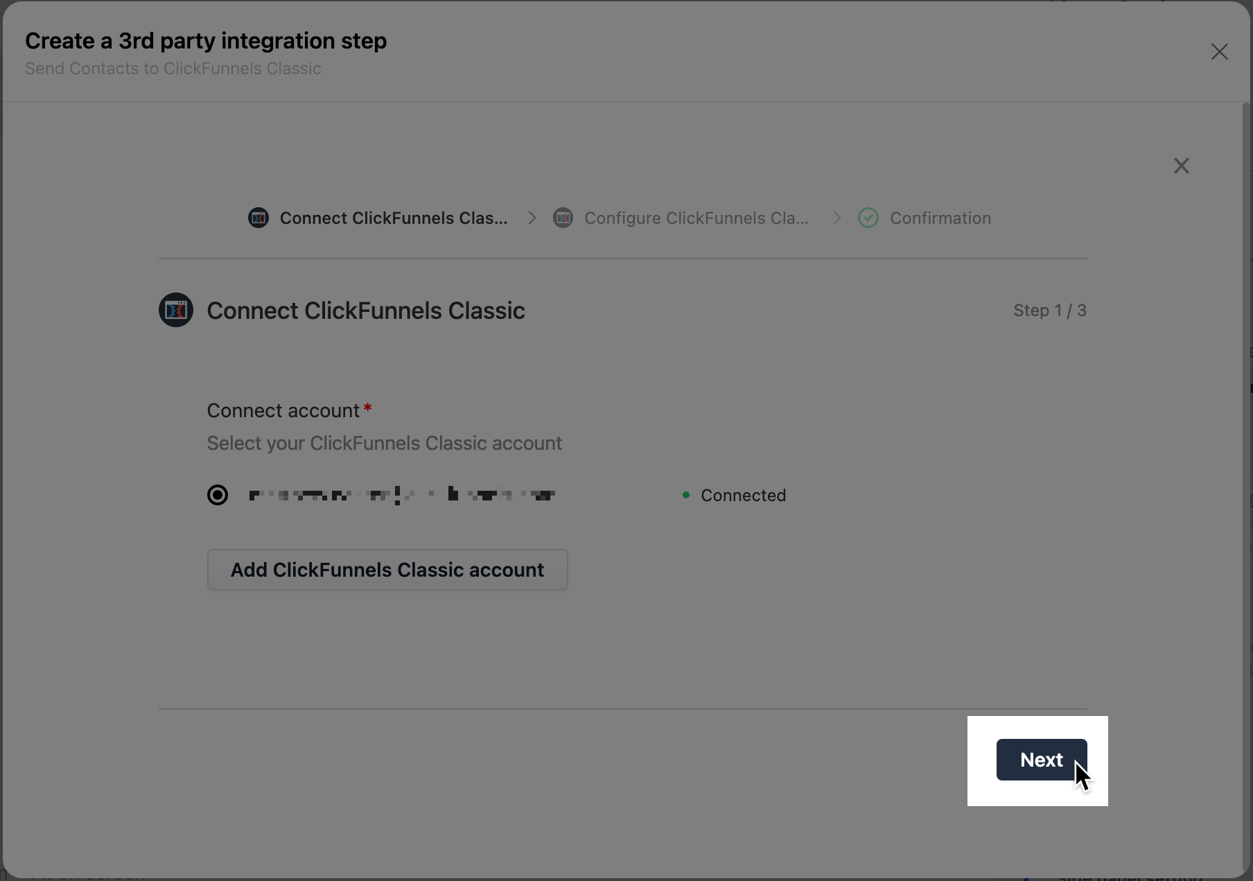Click the Step 1 / 3 indicator
The image size is (1253, 881).
(x=1050, y=311)
